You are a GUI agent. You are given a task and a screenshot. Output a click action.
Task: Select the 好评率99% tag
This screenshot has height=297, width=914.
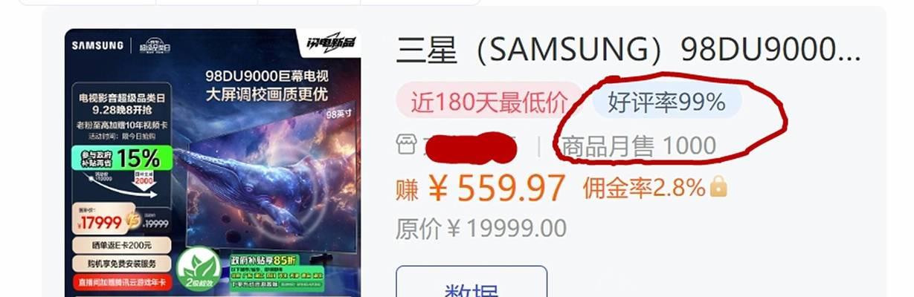(x=667, y=102)
